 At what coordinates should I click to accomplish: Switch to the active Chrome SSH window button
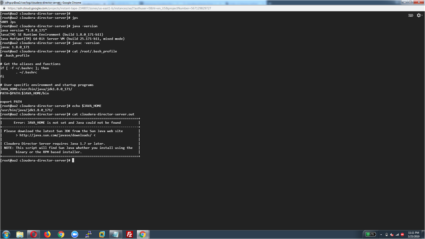143,234
